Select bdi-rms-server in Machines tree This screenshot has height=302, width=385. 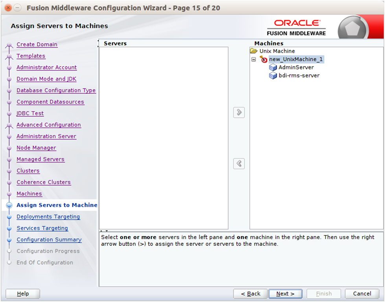pyautogui.click(x=299, y=75)
